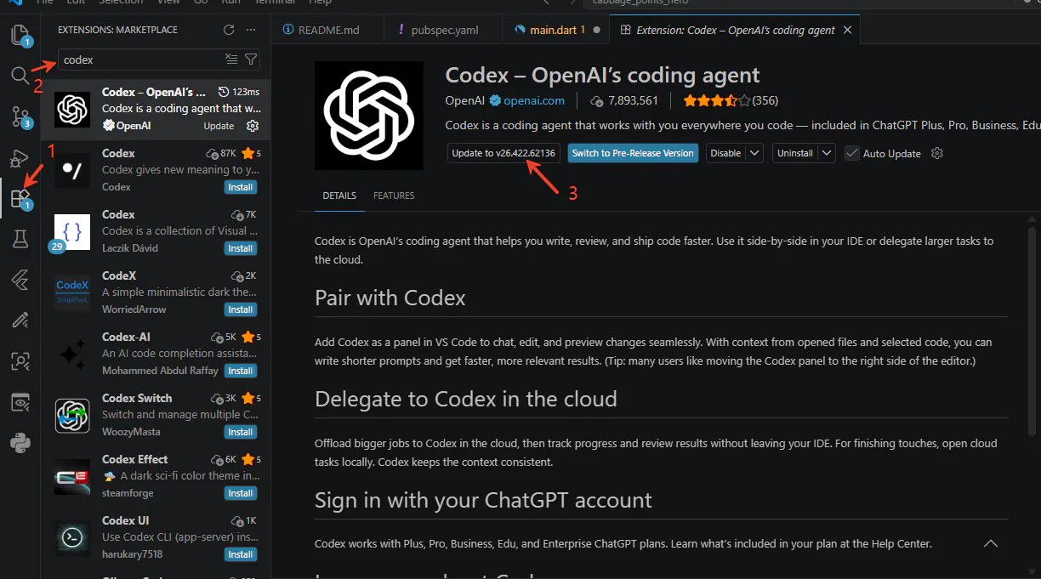Install Codex Effect by steamforge

(x=241, y=493)
